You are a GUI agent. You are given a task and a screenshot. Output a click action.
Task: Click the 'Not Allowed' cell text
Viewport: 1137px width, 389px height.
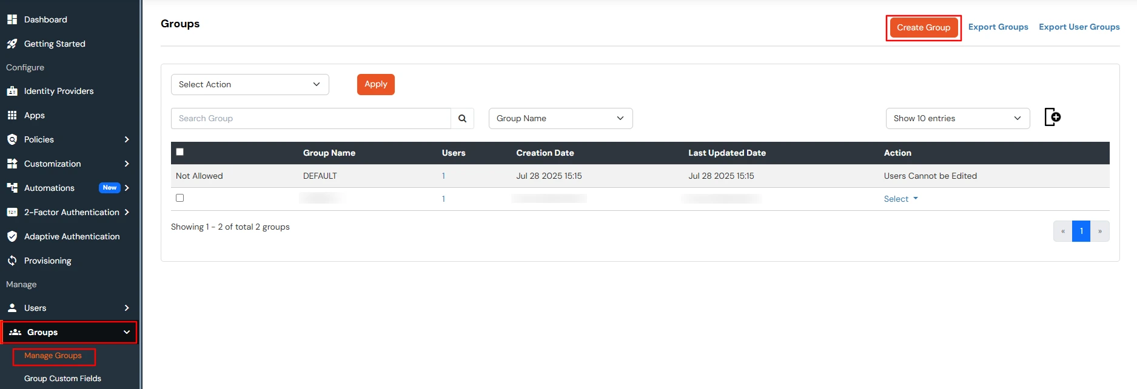200,176
